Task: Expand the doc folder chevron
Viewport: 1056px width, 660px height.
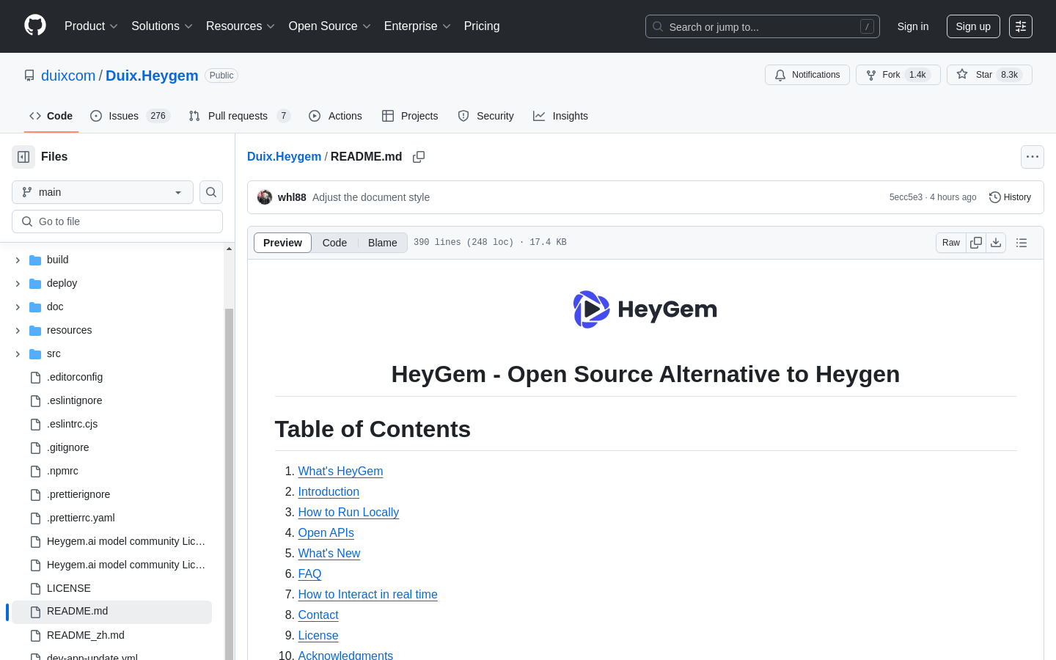Action: click(18, 307)
